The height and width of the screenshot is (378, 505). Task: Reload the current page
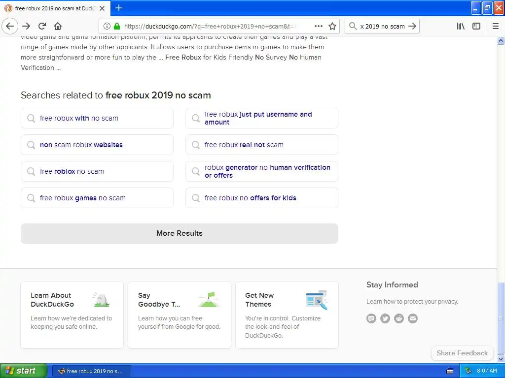coord(42,26)
